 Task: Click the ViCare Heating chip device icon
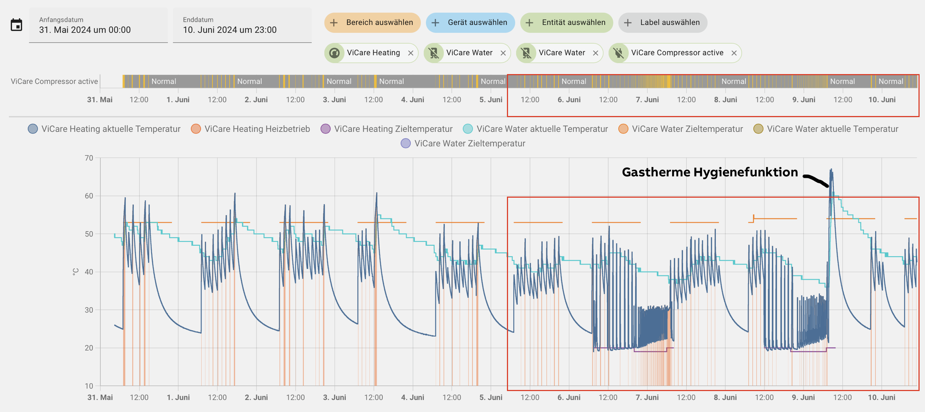335,53
